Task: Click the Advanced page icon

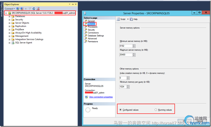Action: click(x=86, y=39)
